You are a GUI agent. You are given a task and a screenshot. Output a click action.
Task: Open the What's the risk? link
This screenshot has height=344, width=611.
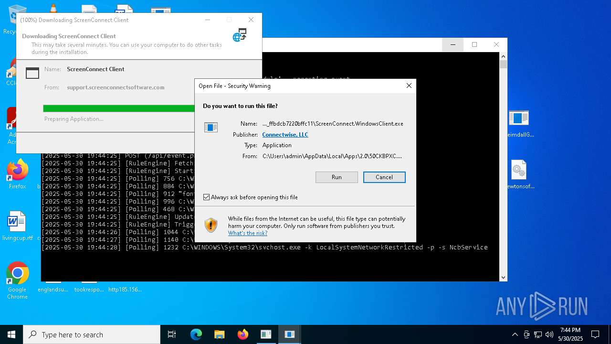[247, 233]
